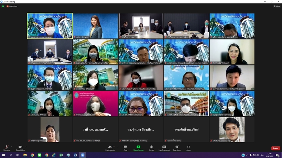Click the green encryption shield icon
Viewport: 282px width, 158px height.
[x=3, y=6]
